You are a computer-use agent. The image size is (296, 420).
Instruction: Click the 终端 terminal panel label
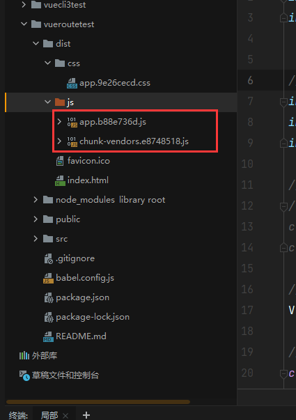pyautogui.click(x=18, y=415)
